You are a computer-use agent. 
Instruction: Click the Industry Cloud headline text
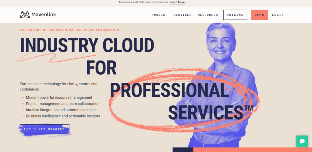coord(87,45)
